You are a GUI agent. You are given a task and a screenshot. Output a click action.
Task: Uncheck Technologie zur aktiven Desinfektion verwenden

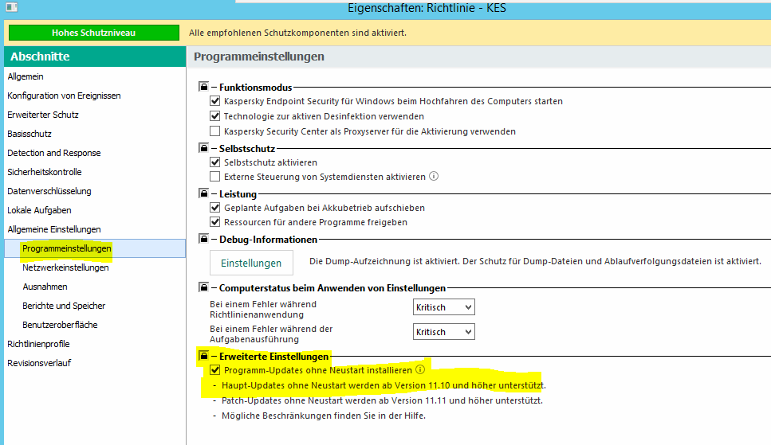[x=215, y=116]
